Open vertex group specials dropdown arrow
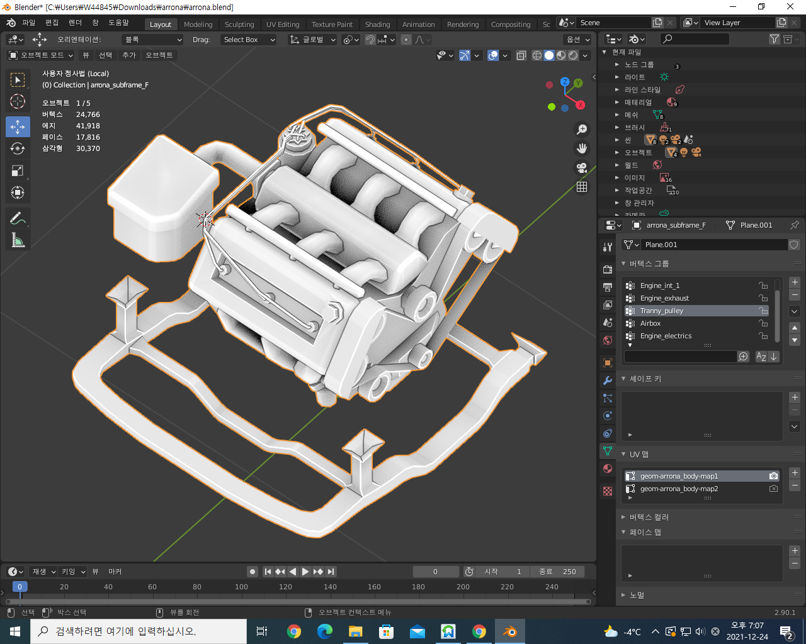Image resolution: width=806 pixels, height=644 pixels. click(x=795, y=311)
